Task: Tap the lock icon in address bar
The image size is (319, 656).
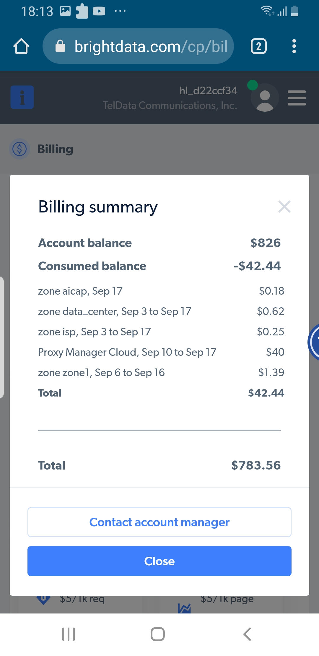Action: [x=60, y=46]
